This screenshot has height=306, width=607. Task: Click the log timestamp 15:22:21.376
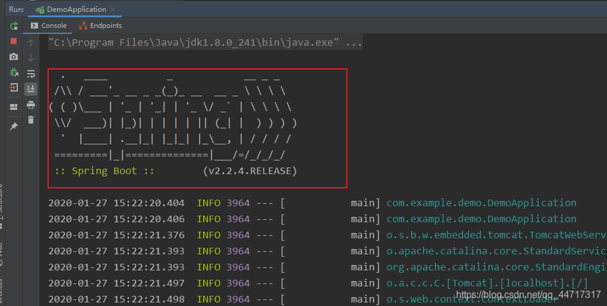click(x=149, y=235)
